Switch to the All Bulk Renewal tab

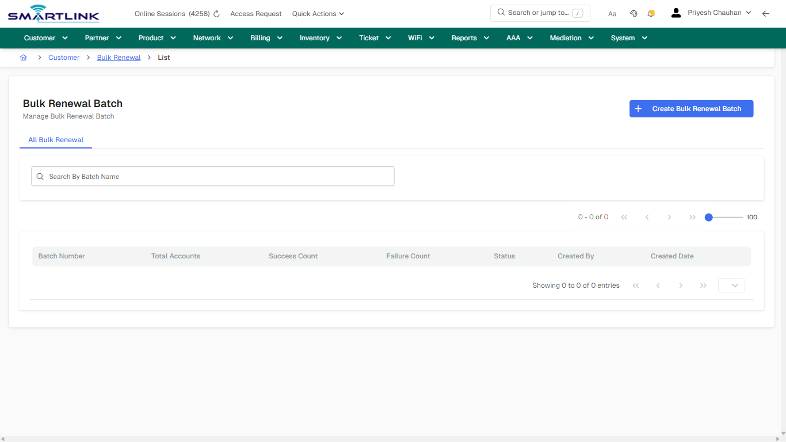pyautogui.click(x=55, y=139)
